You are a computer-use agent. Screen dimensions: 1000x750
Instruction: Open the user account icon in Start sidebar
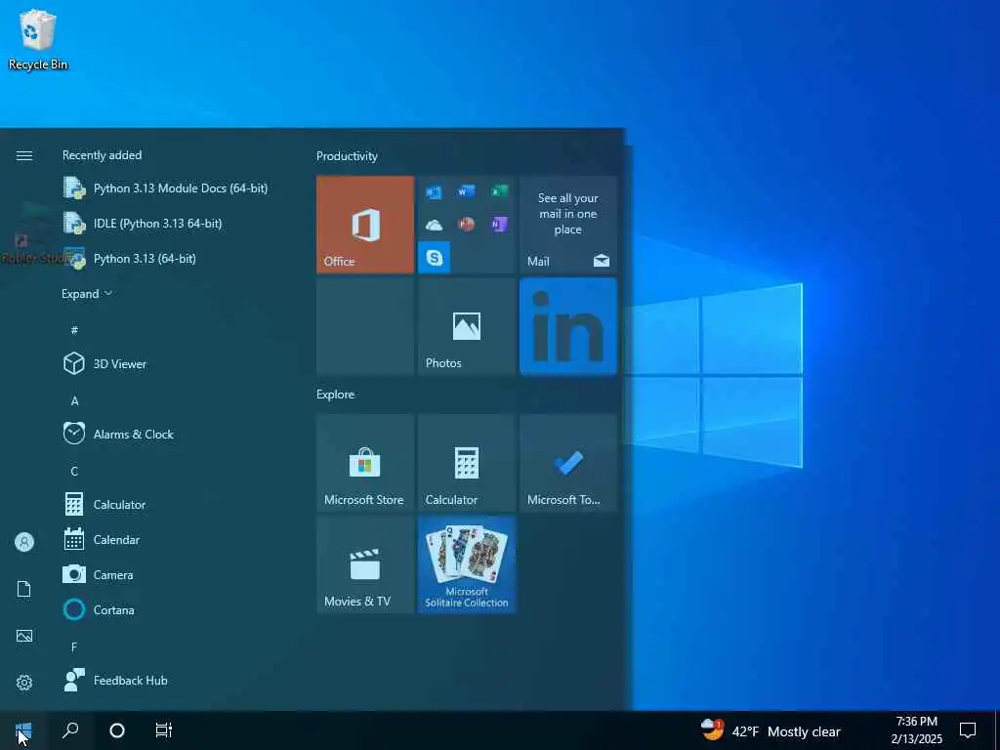(24, 542)
